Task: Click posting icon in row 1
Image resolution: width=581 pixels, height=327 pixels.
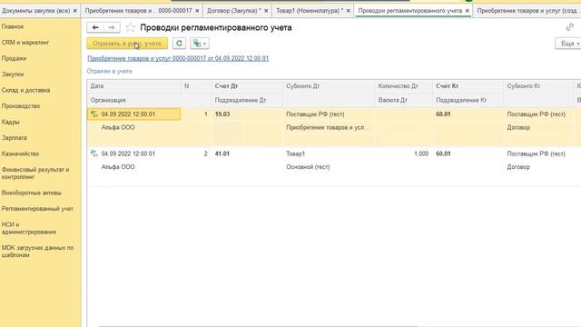Action: 94,114
